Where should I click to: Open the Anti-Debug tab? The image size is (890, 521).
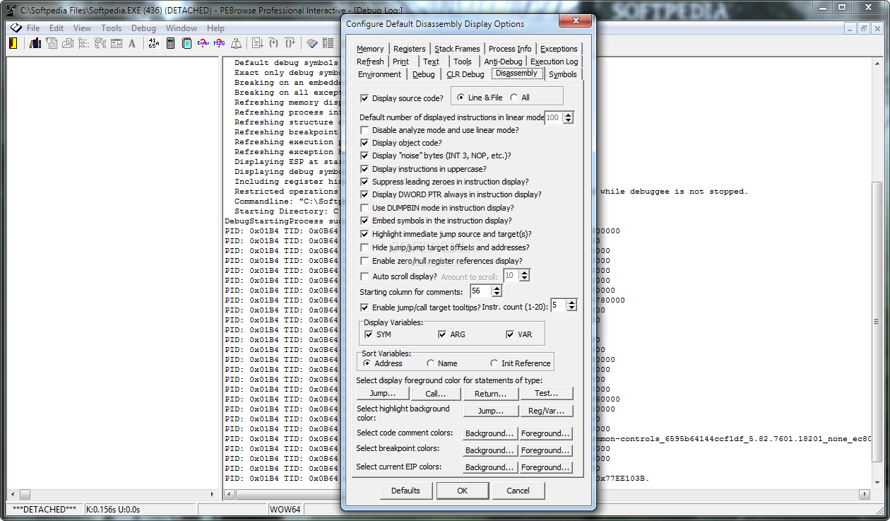click(x=503, y=62)
